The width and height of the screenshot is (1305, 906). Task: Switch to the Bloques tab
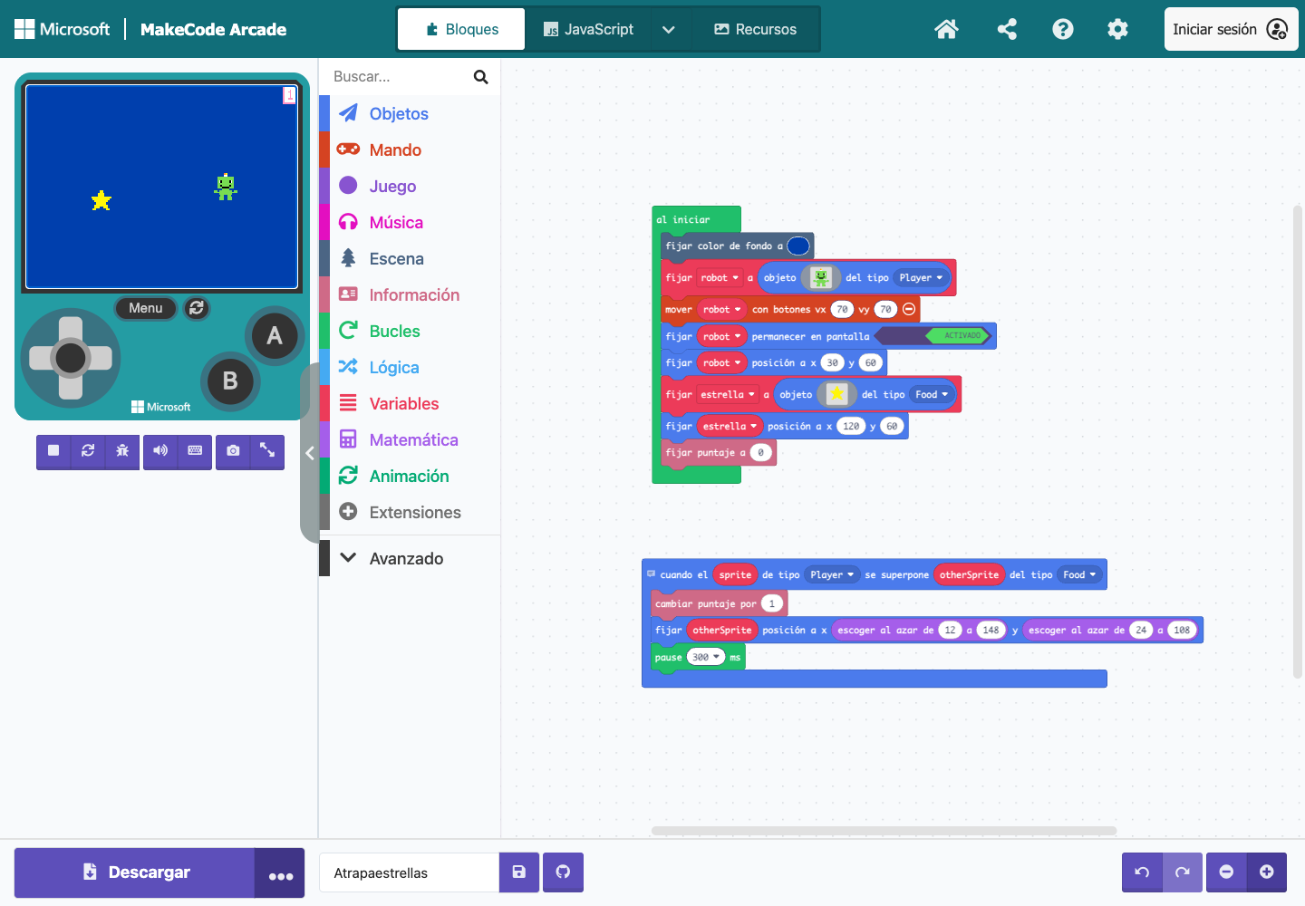click(x=461, y=29)
